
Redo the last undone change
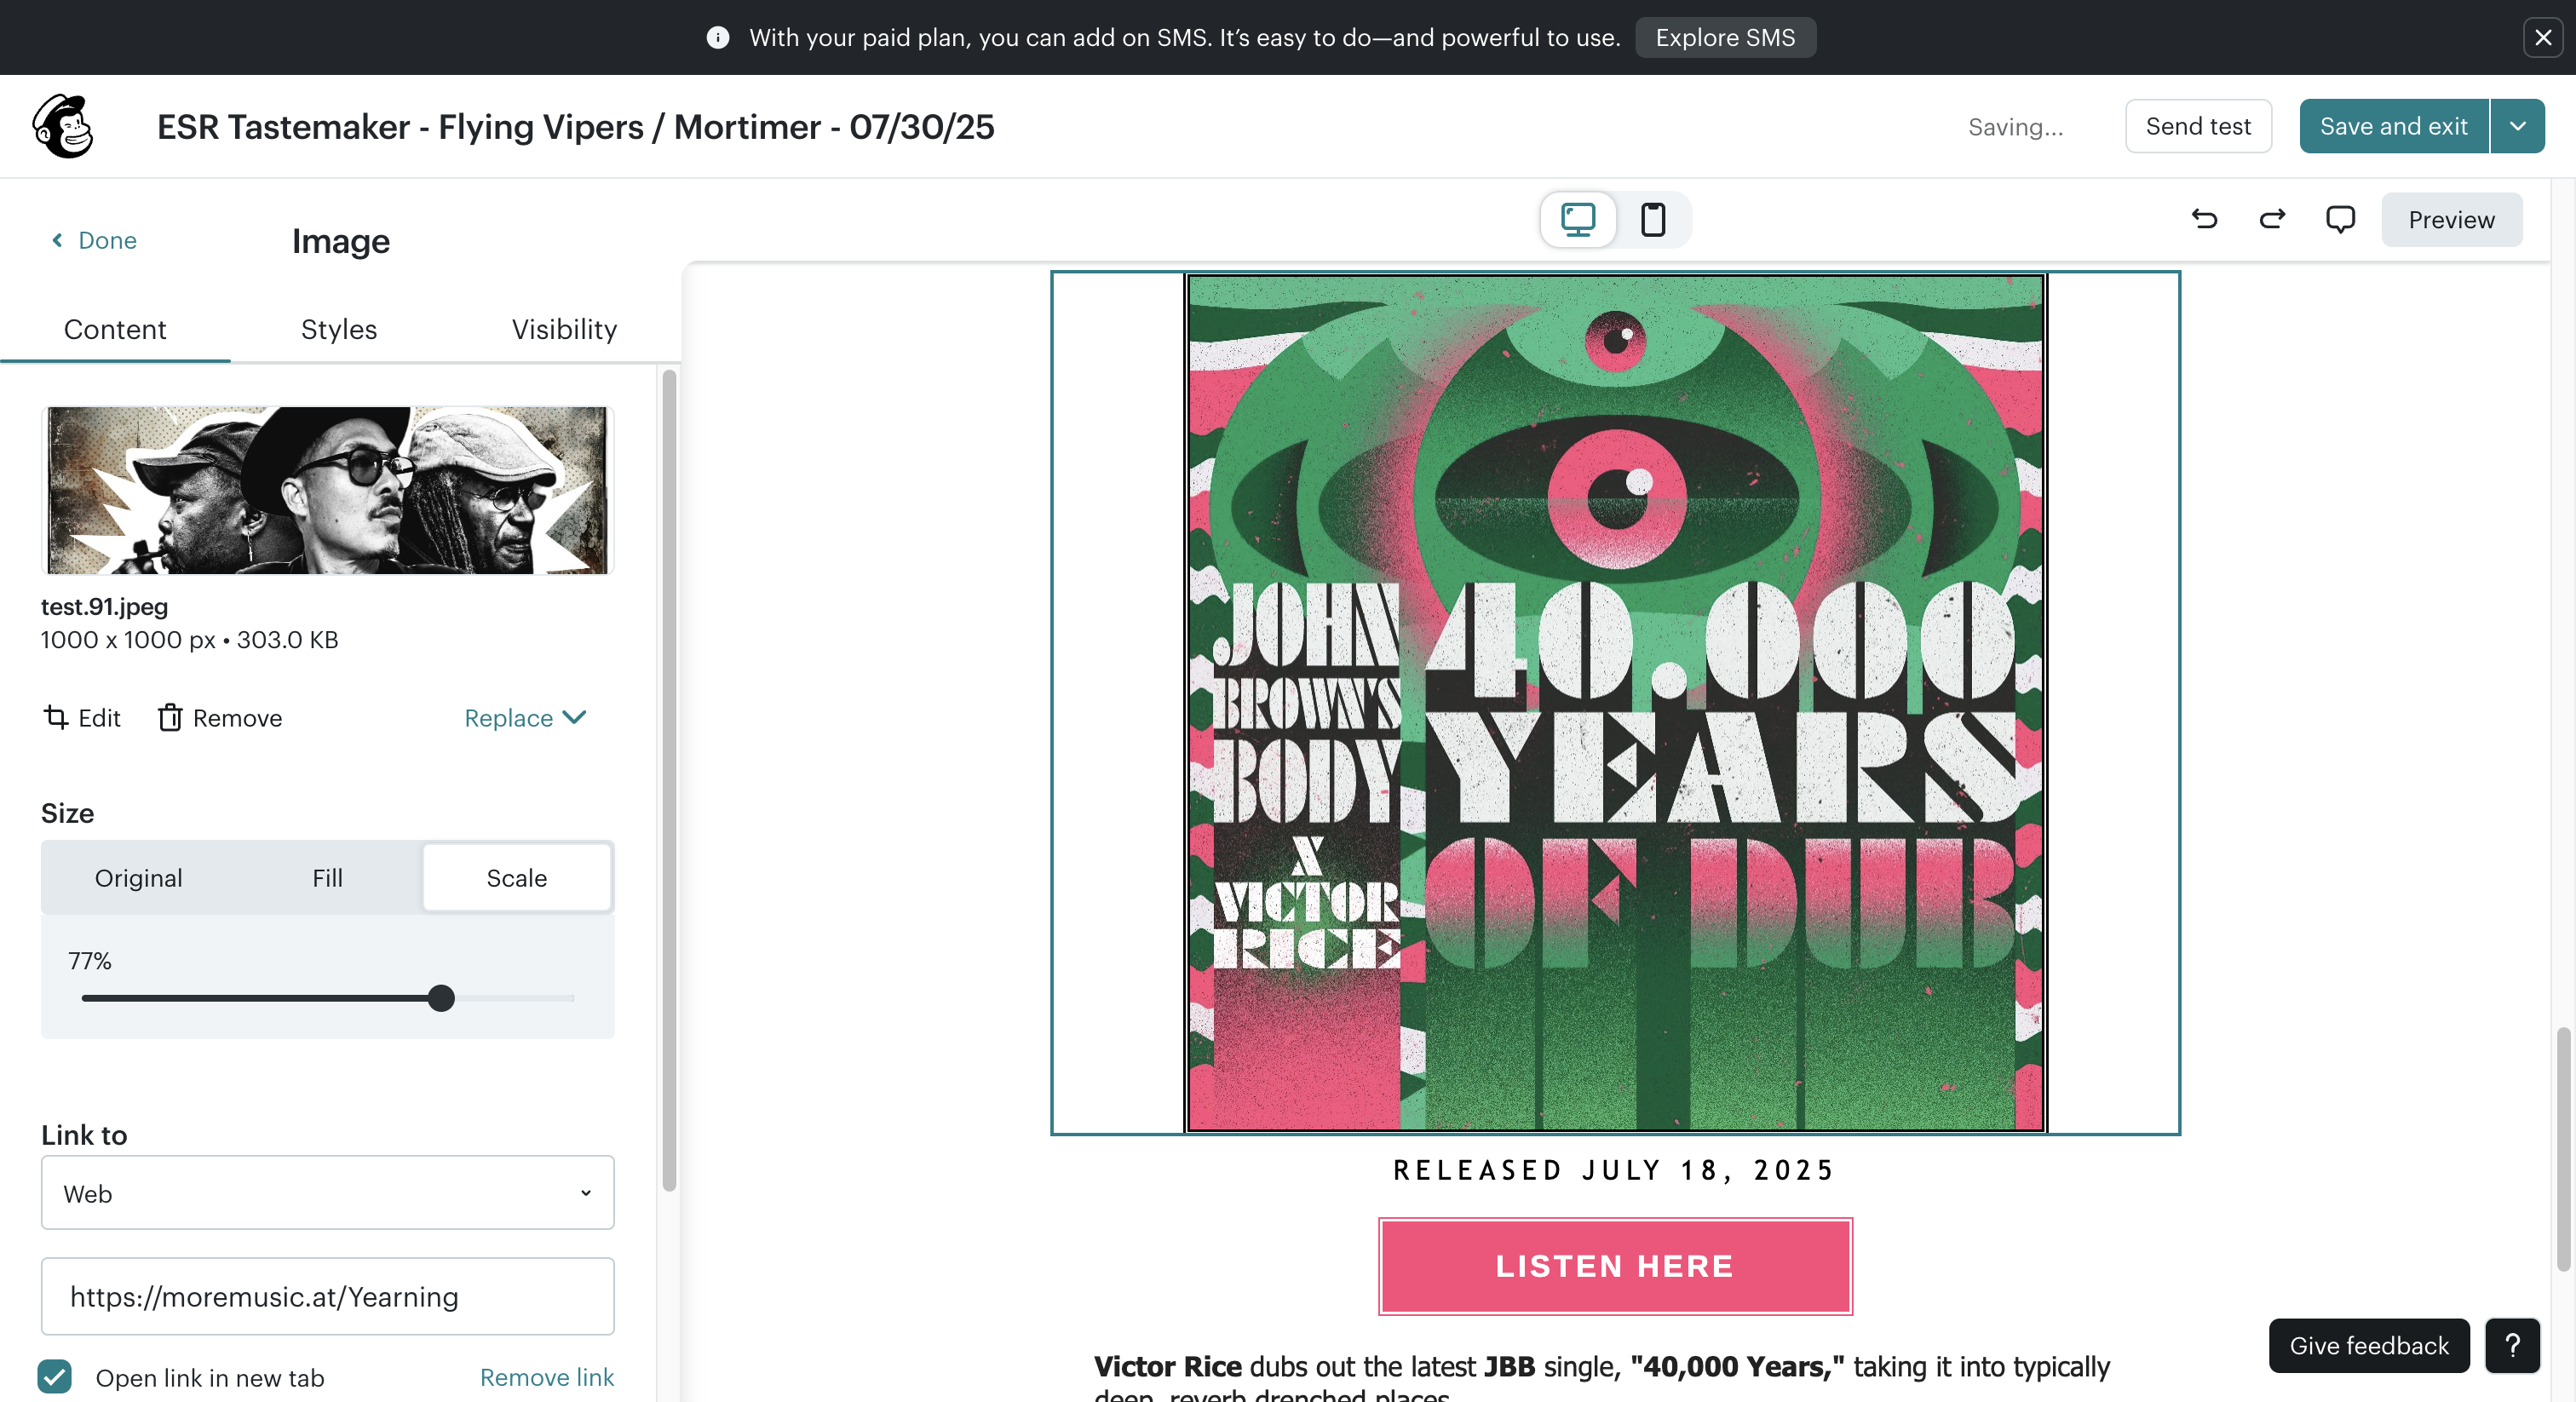[x=2273, y=219]
